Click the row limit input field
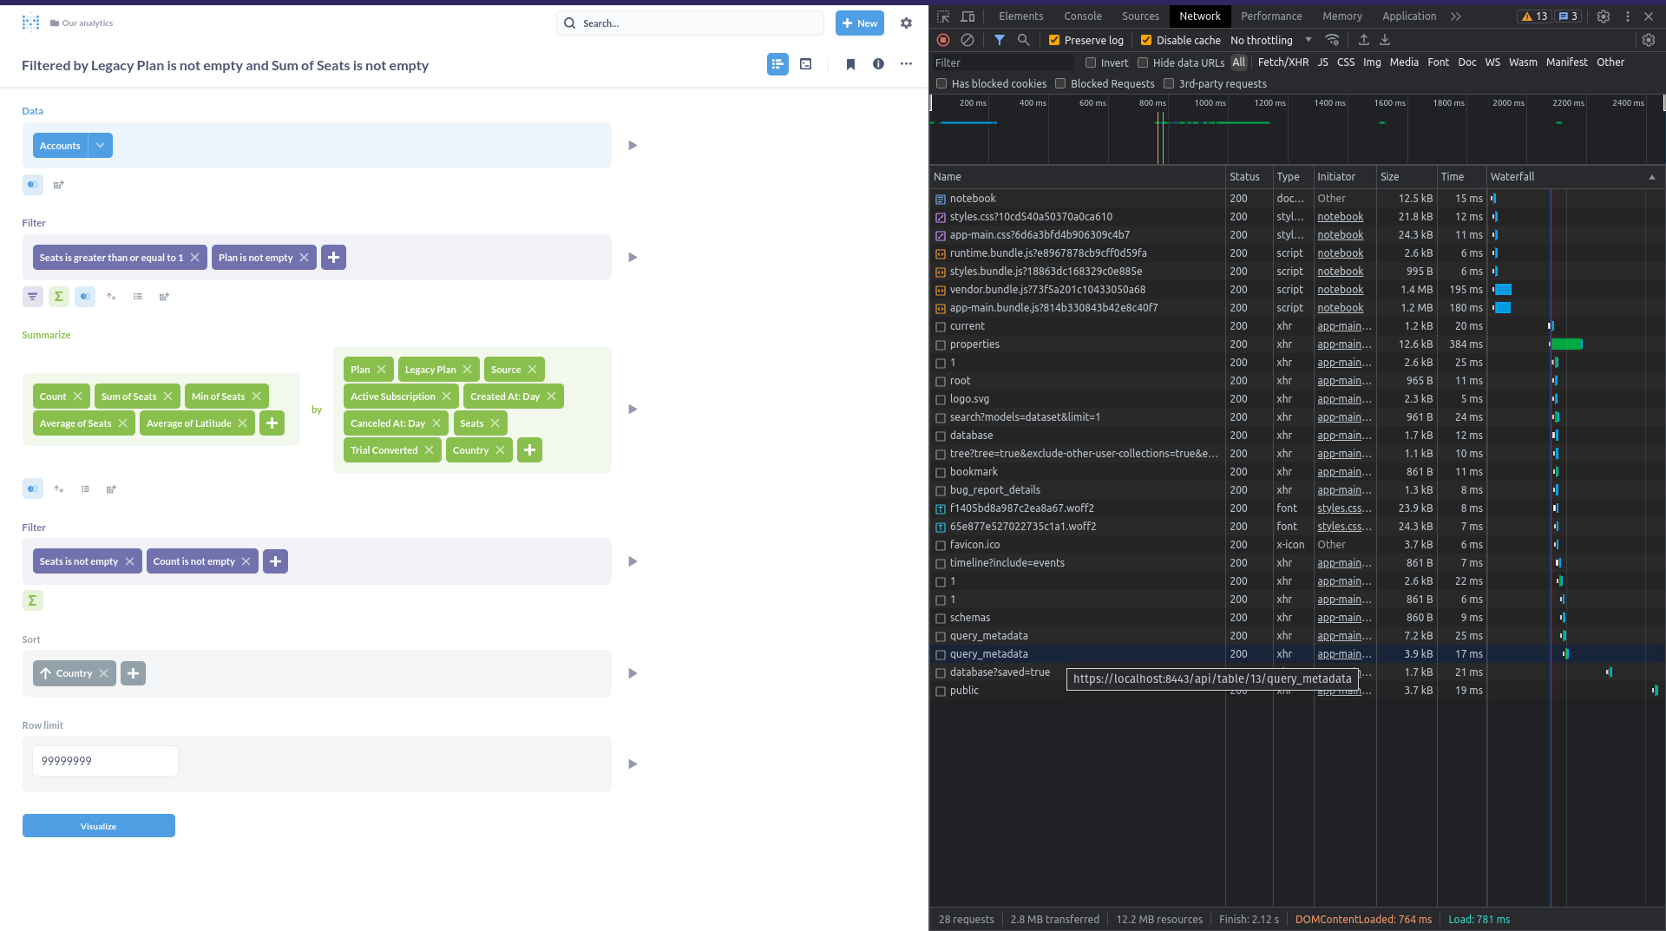This screenshot has width=1666, height=931. 104,760
